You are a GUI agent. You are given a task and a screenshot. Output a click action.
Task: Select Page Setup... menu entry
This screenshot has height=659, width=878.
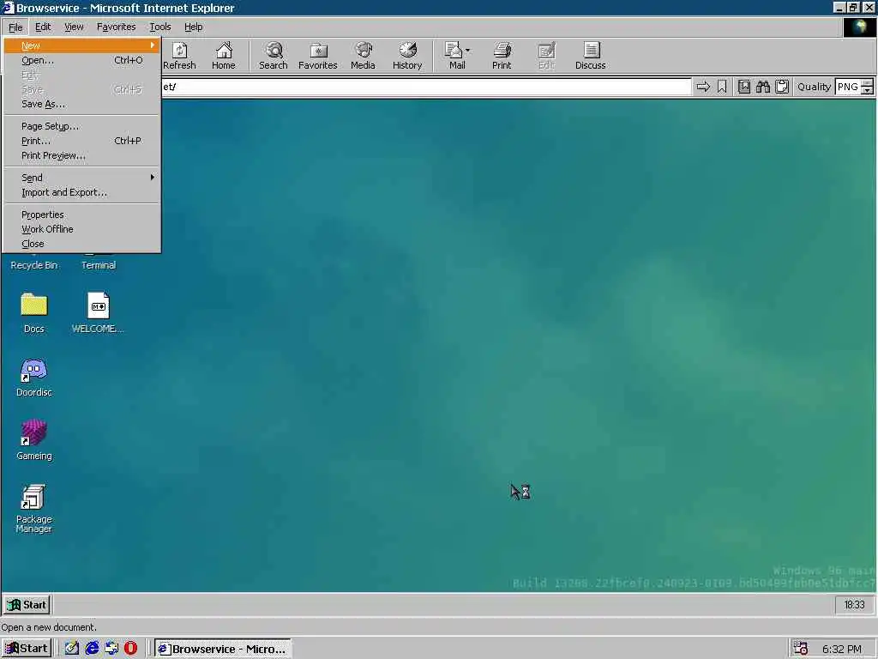[81, 126]
